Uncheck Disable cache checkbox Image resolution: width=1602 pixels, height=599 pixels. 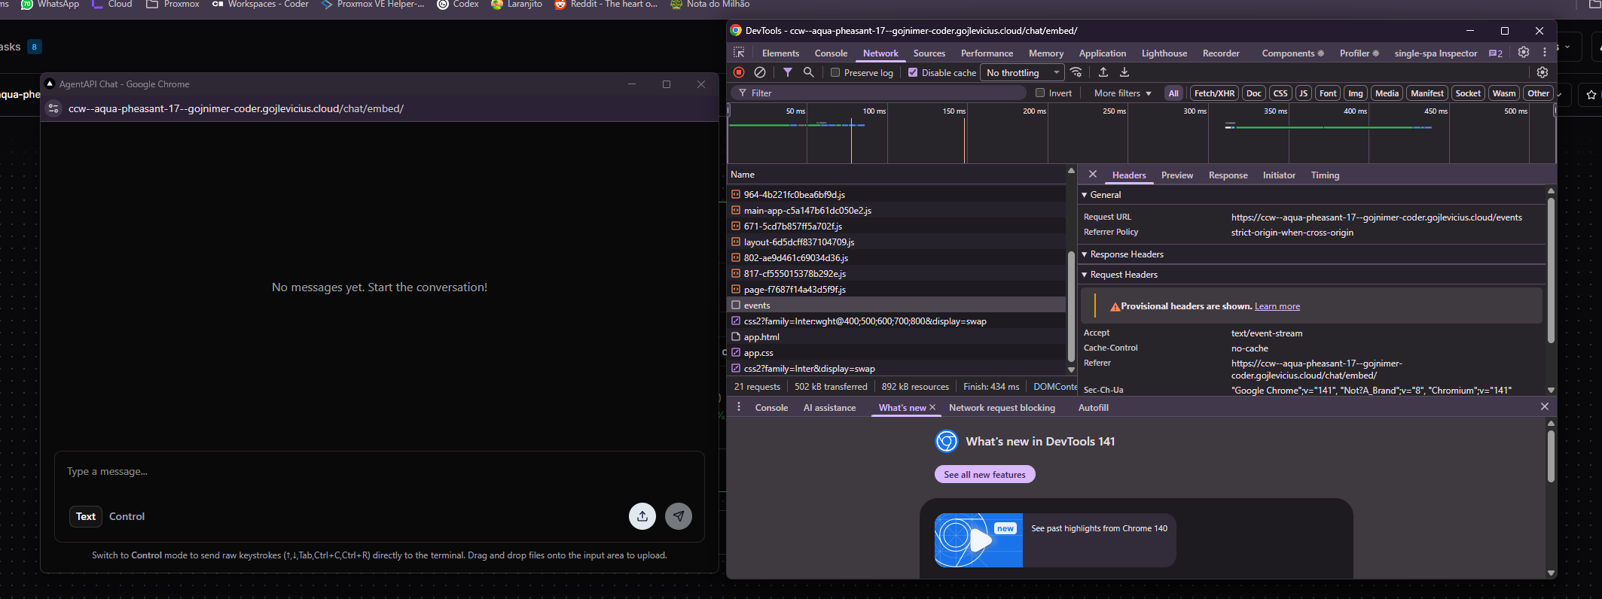click(913, 73)
